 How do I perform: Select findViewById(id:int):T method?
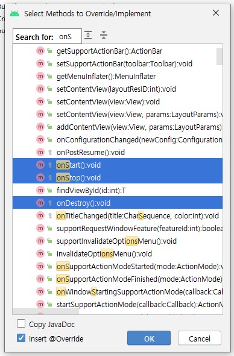pyautogui.click(x=118, y=190)
